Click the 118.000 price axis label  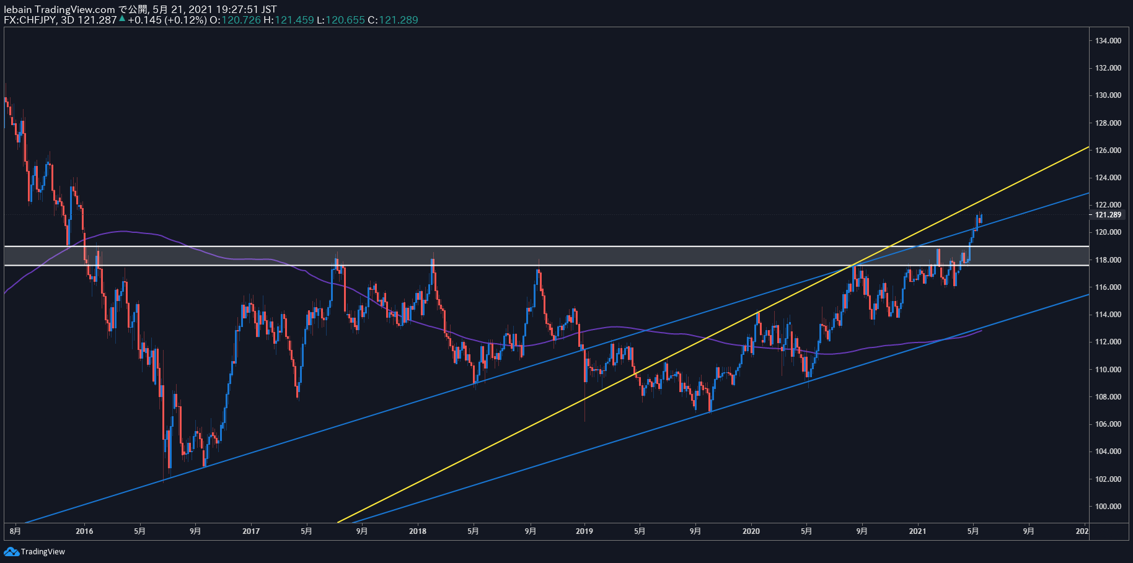click(1108, 260)
